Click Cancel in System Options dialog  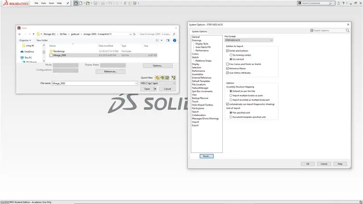coord(324,164)
